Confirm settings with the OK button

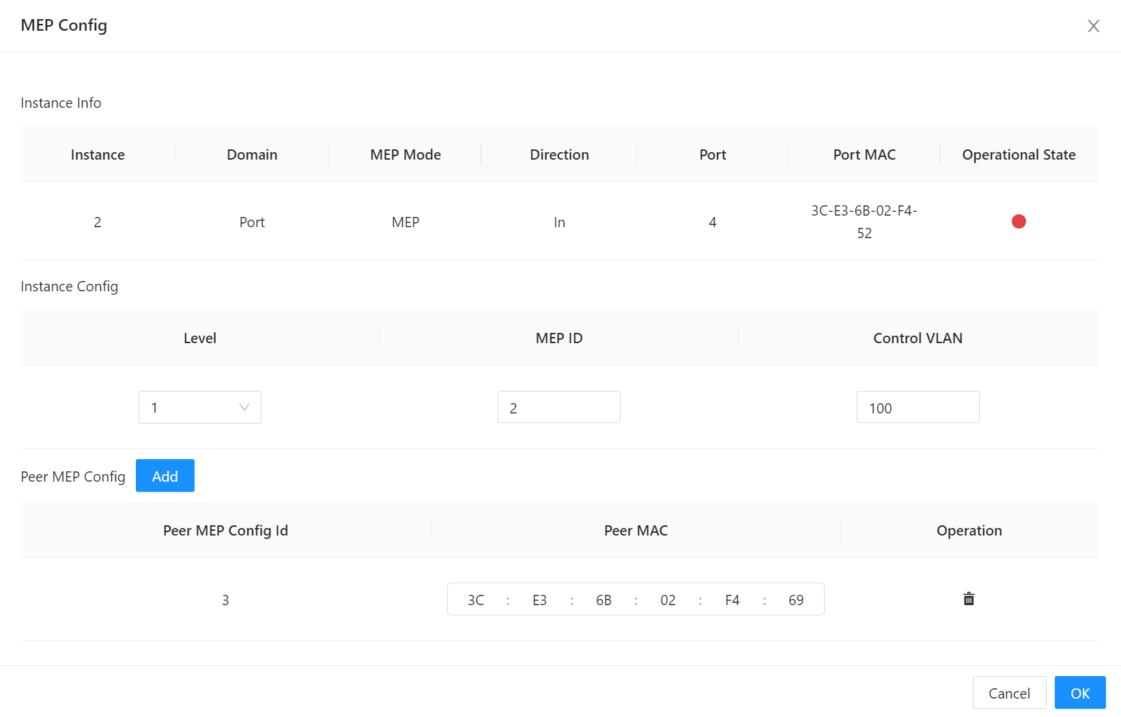(x=1079, y=692)
